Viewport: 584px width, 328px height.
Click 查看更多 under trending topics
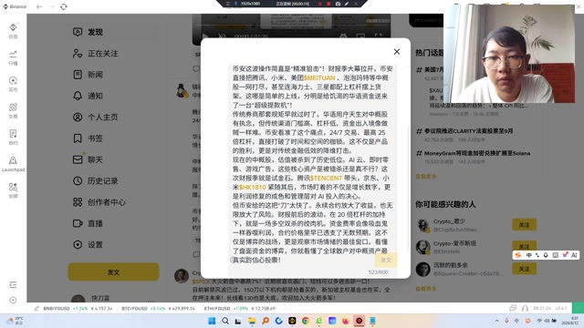(x=426, y=176)
